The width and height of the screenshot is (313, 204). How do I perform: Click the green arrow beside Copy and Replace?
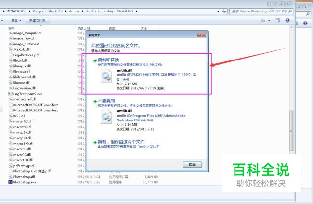pyautogui.click(x=95, y=60)
